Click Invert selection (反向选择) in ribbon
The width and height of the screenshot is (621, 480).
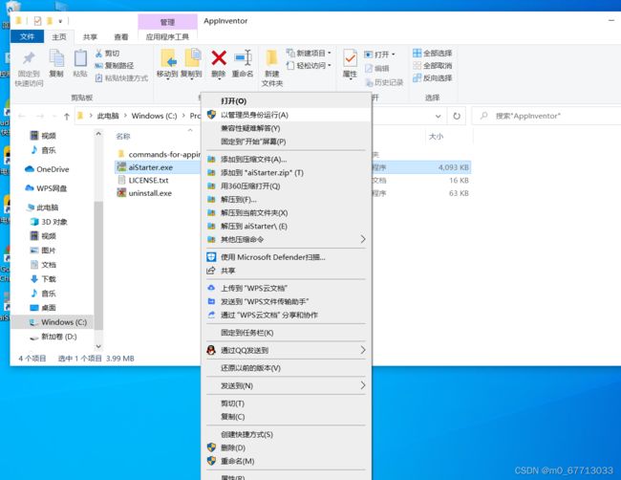point(432,77)
